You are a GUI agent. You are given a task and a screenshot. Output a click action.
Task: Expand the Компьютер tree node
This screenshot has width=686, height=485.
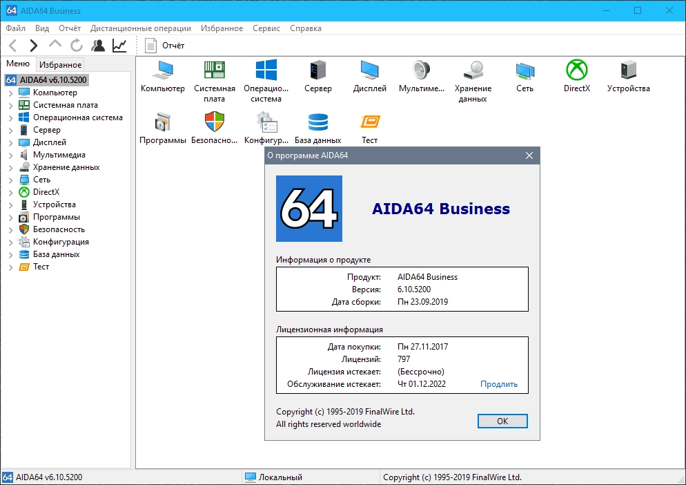[x=11, y=93]
